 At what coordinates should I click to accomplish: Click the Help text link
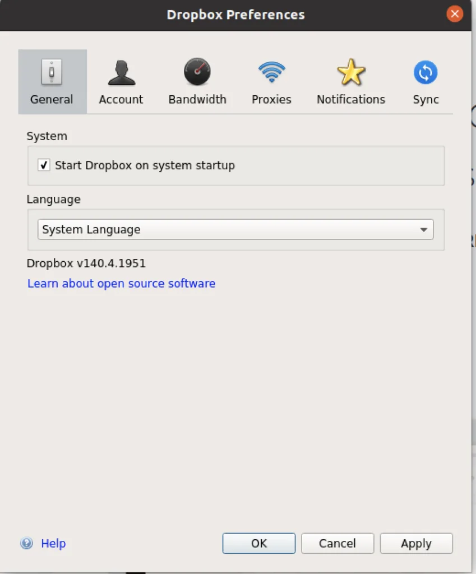(53, 543)
